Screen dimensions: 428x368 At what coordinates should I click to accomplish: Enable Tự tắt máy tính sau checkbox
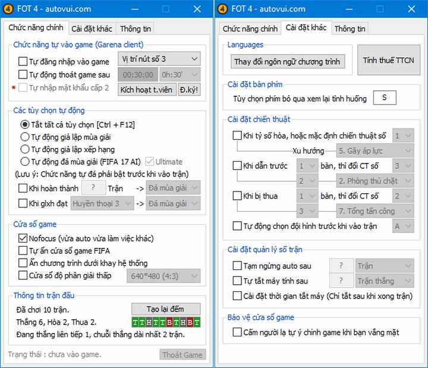coord(237,281)
